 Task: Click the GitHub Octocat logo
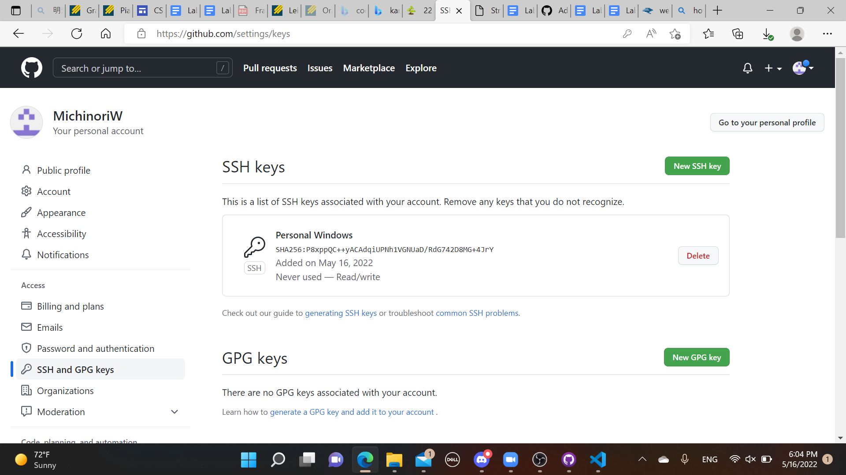click(32, 68)
